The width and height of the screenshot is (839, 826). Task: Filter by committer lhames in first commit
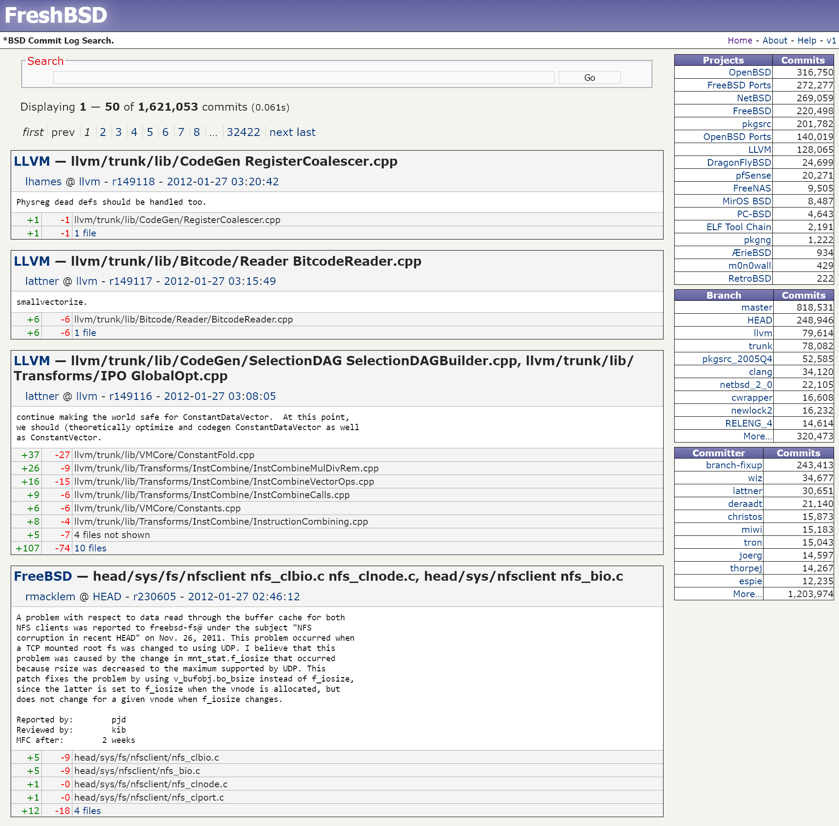pos(43,182)
